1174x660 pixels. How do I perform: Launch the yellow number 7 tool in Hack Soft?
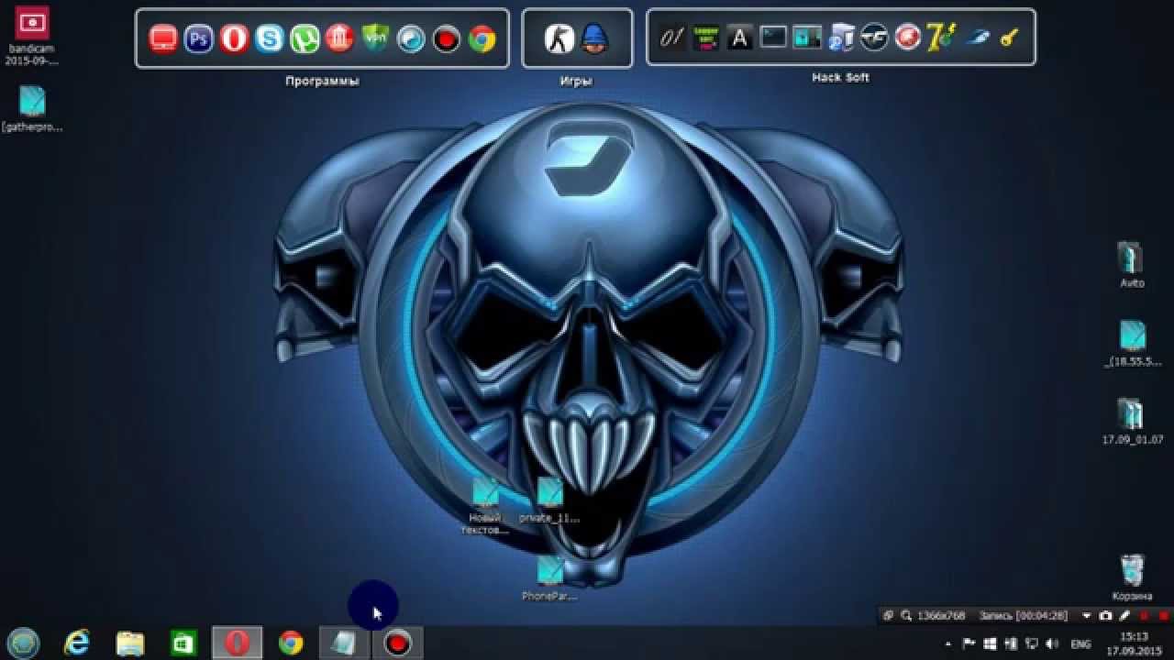[x=941, y=38]
